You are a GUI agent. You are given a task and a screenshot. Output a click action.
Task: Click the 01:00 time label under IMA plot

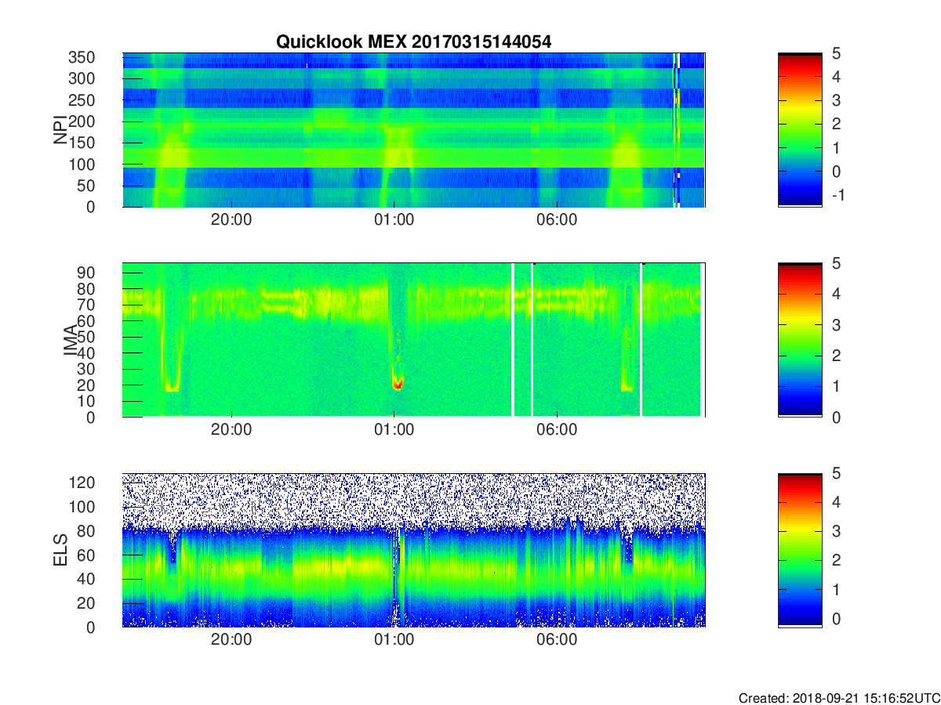pos(394,430)
